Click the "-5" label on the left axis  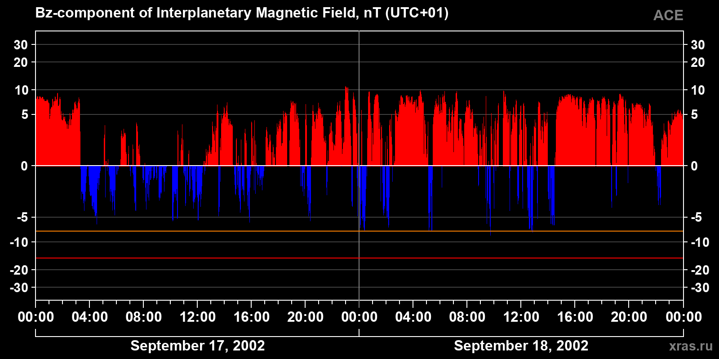click(x=22, y=218)
